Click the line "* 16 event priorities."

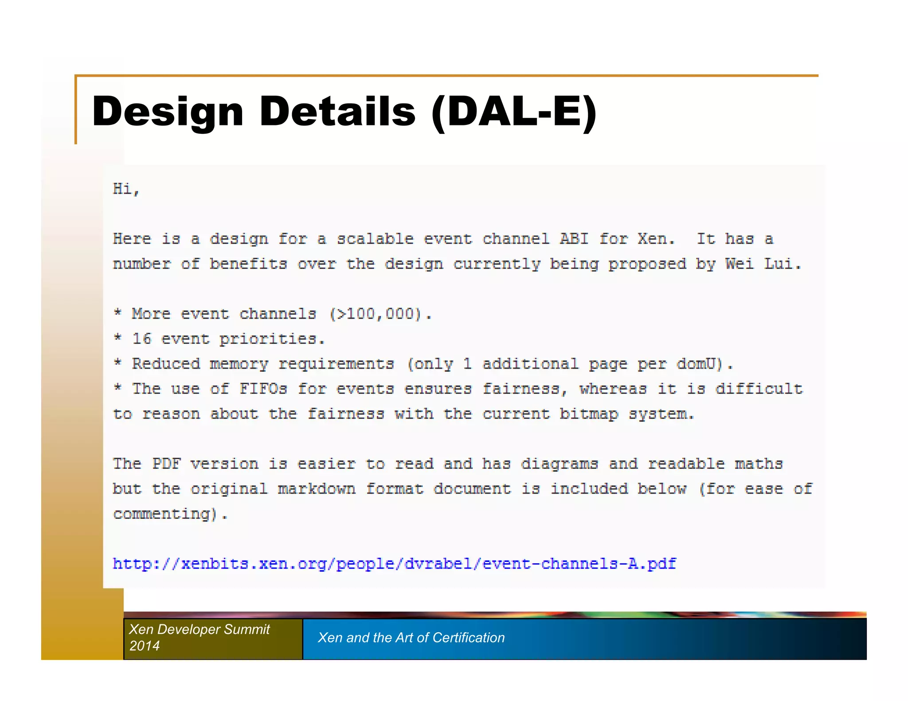[x=219, y=339]
